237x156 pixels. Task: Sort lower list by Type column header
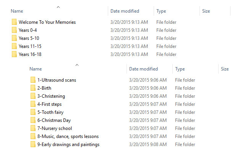coord(180,69)
